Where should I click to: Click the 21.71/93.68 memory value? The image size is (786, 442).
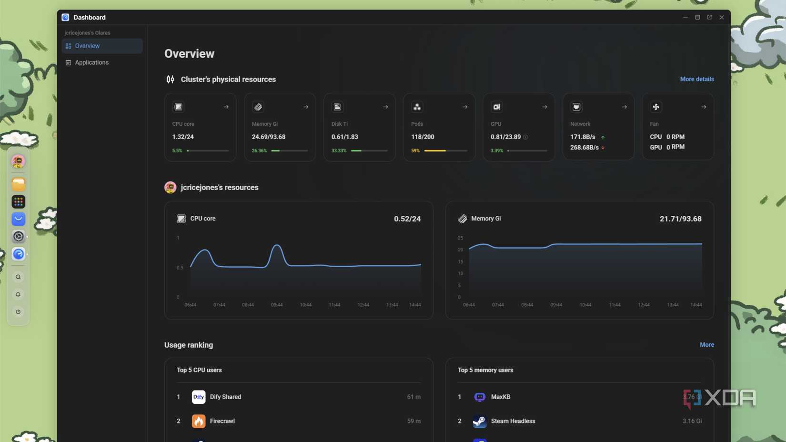coord(680,219)
